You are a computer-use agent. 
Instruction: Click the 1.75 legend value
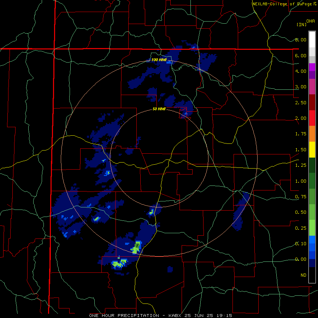point(301,134)
